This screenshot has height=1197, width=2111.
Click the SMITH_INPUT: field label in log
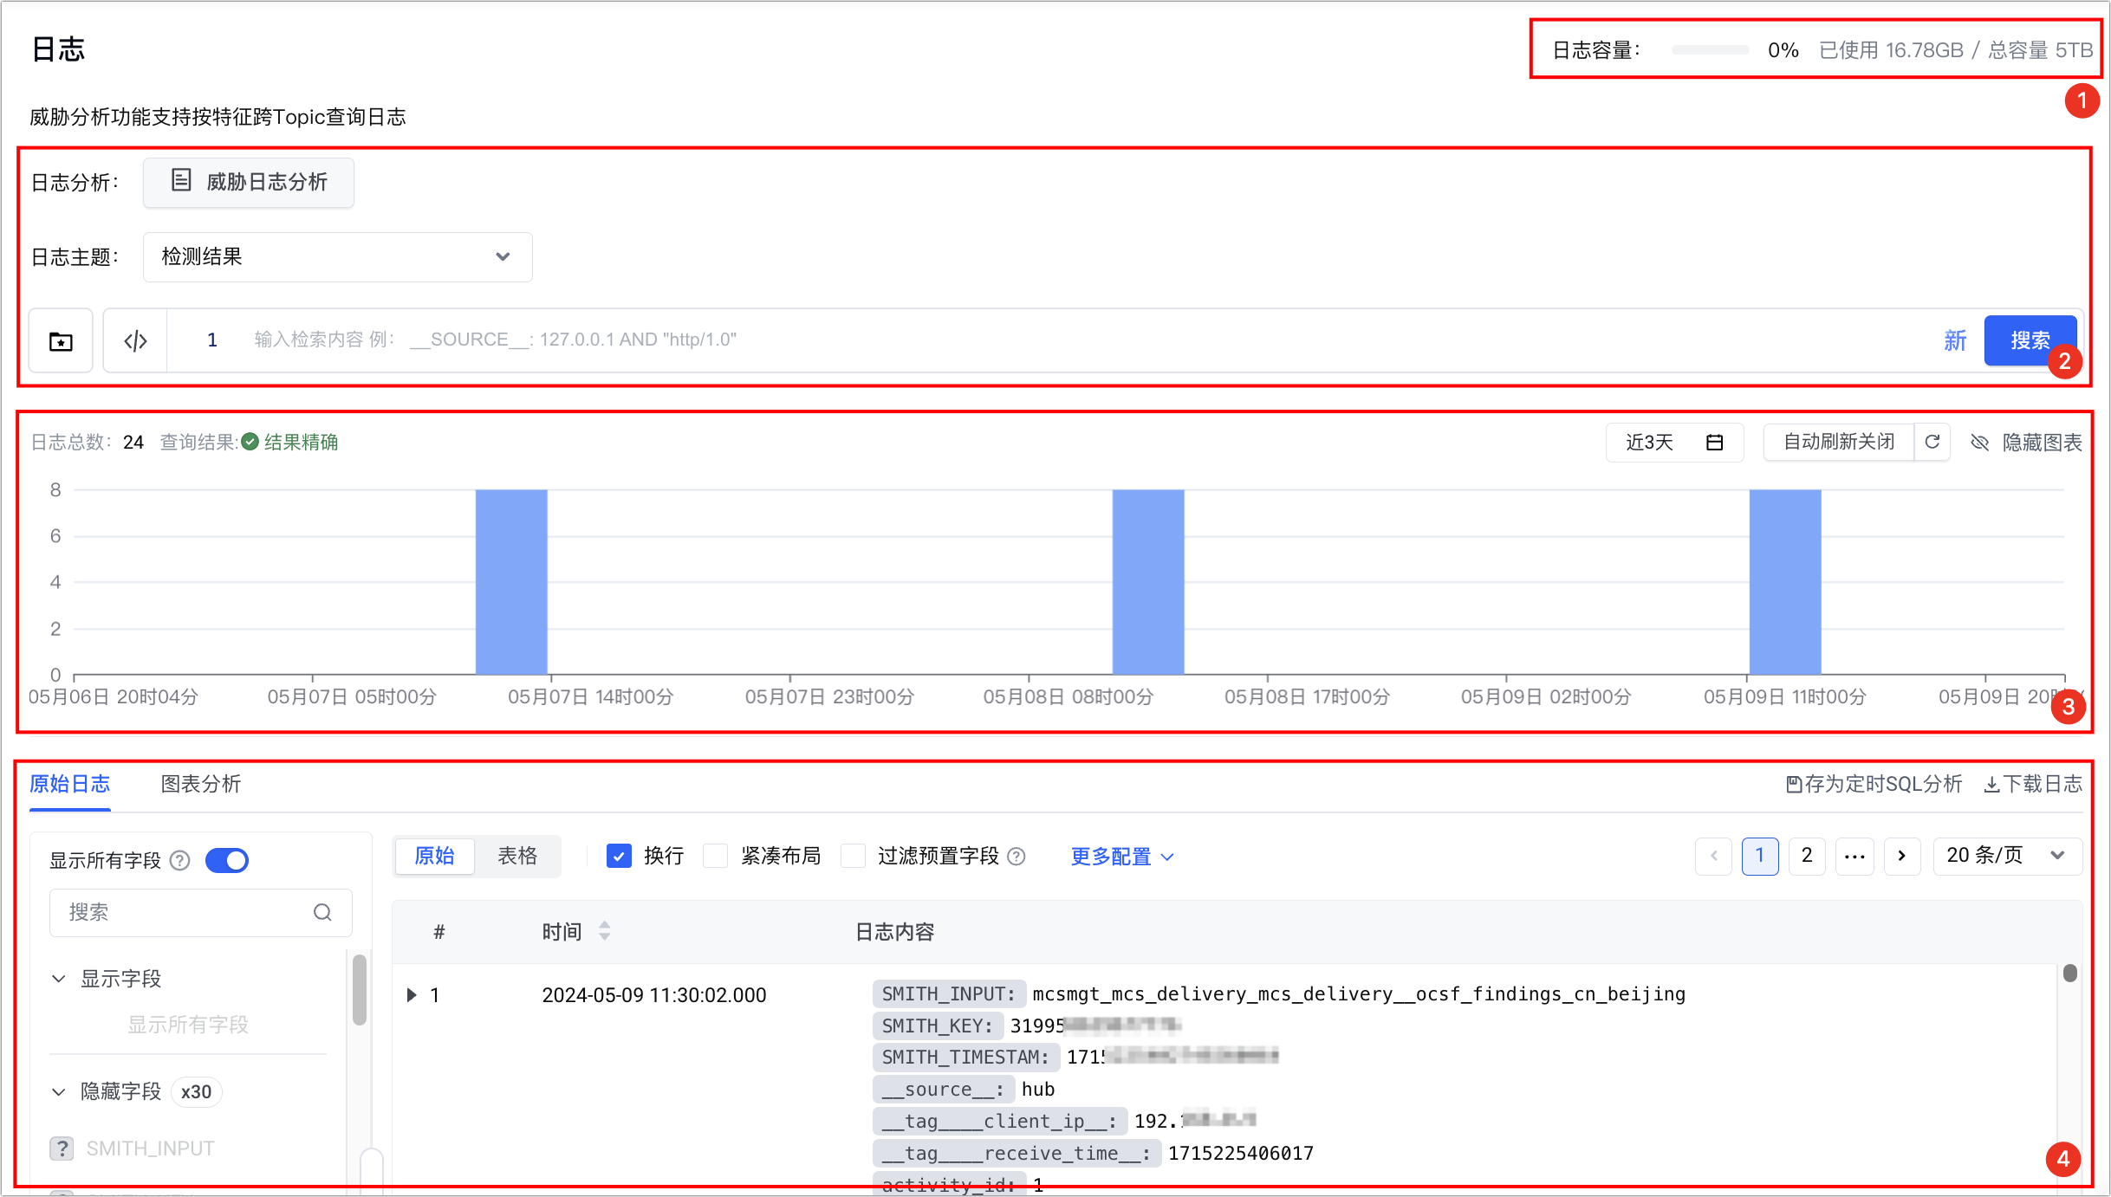pos(948,993)
